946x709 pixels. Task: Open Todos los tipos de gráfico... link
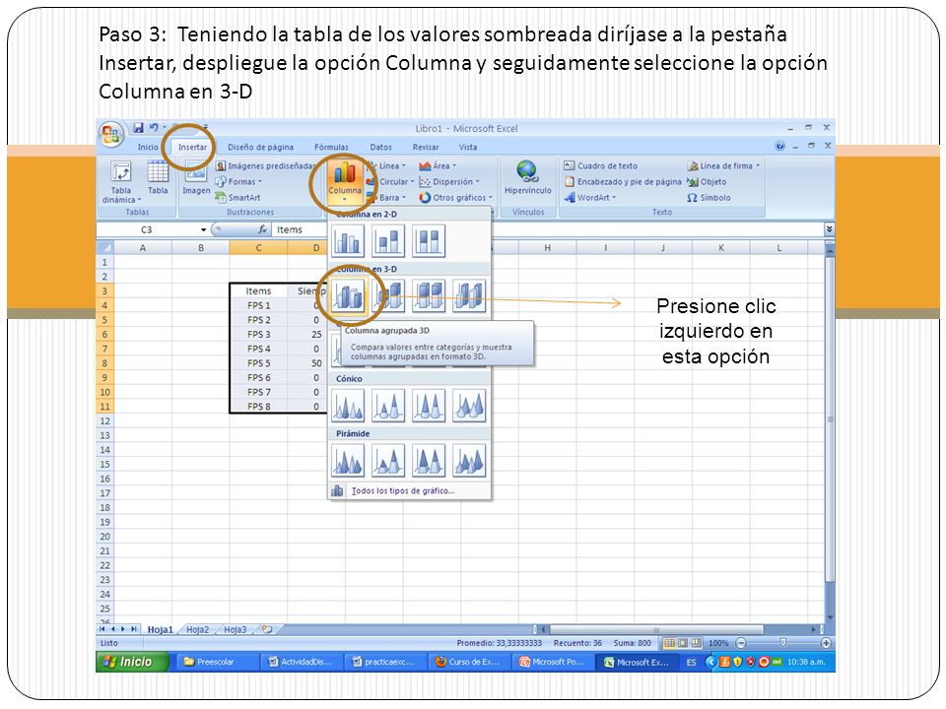tap(403, 490)
